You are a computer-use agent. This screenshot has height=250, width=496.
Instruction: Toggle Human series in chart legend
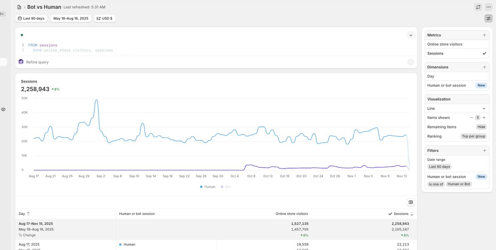207,187
